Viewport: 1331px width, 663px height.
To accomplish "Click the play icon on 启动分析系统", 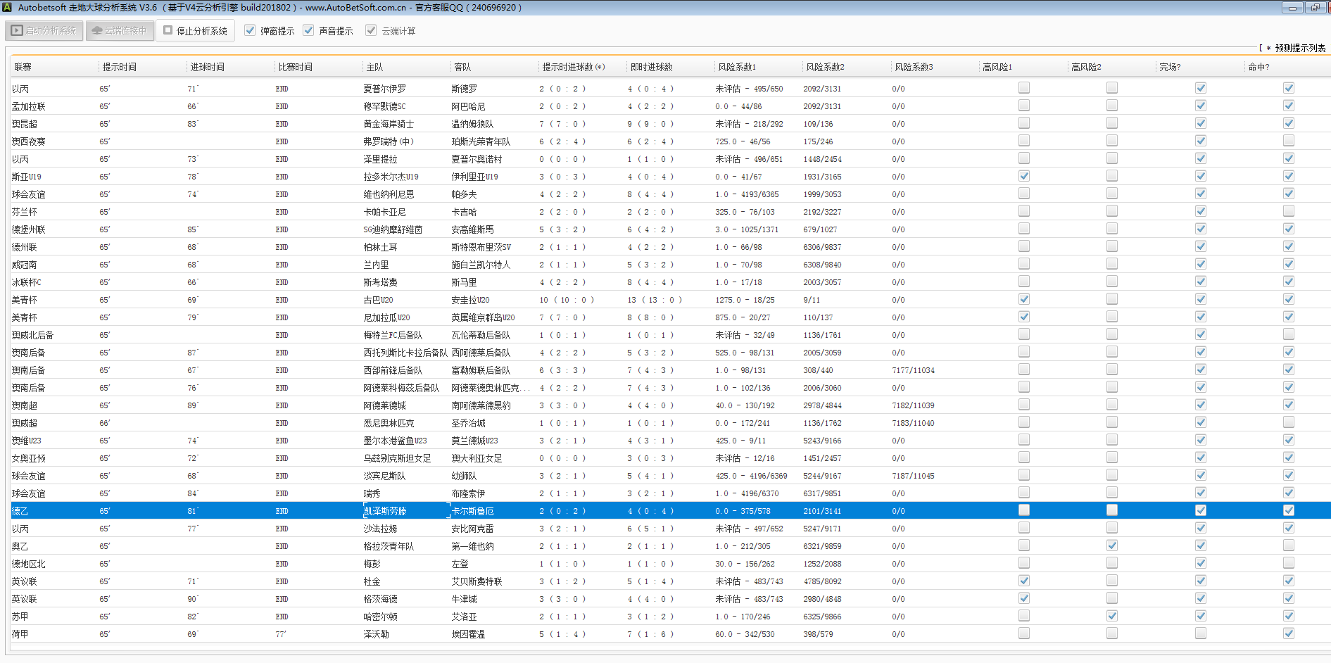I will point(17,31).
